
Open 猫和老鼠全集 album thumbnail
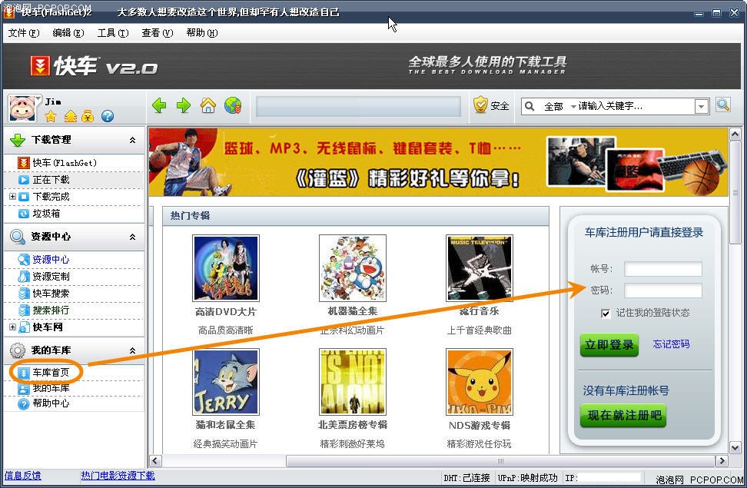[x=226, y=382]
